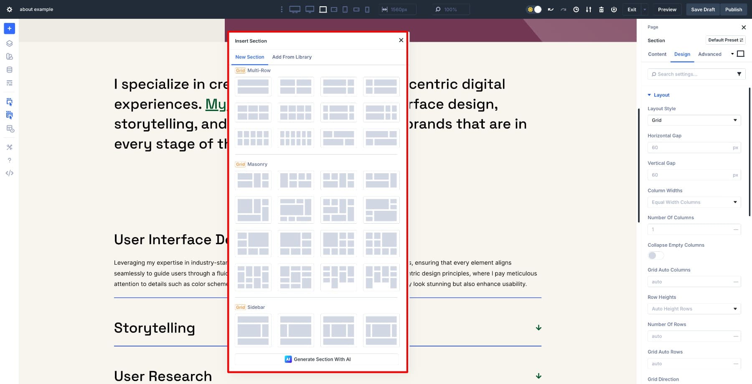Select first Grid Sidebar layout thumbnail
This screenshot has height=384, width=752.
point(253,330)
